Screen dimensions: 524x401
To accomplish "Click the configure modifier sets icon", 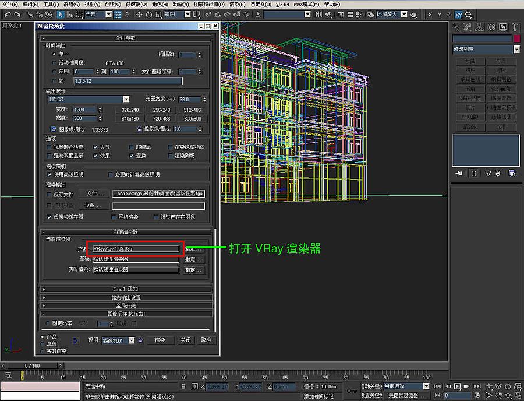I will tap(512, 173).
